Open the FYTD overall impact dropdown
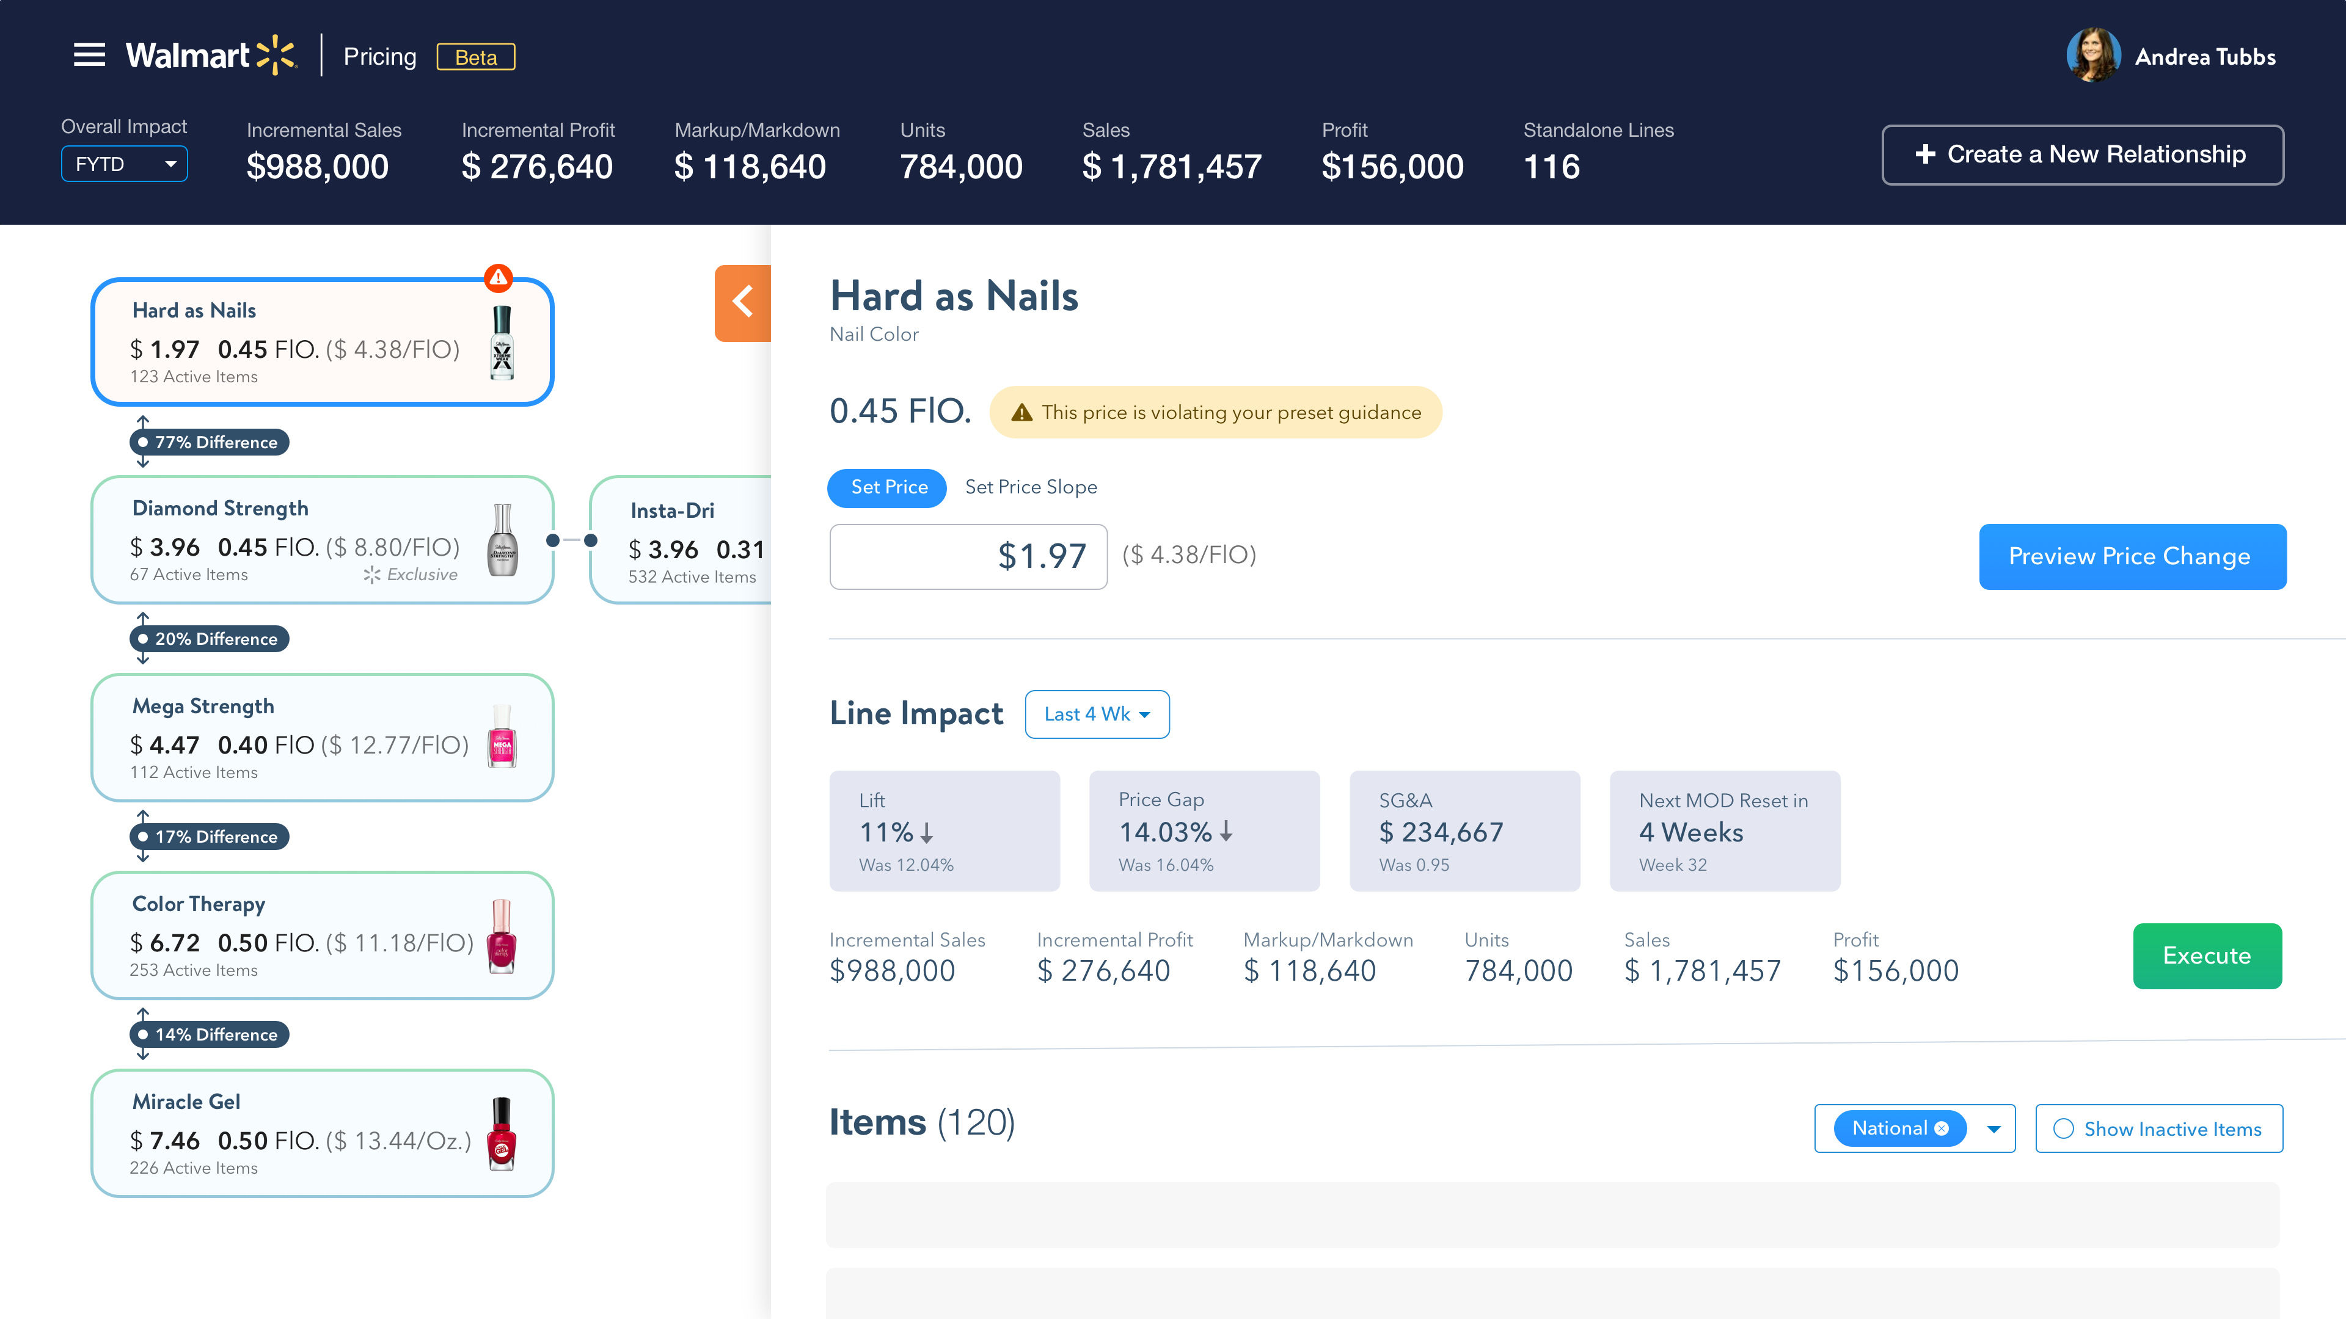The width and height of the screenshot is (2346, 1319). click(125, 164)
